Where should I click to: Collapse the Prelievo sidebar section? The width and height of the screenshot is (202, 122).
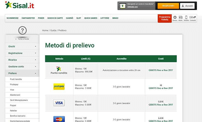click(x=22, y=73)
